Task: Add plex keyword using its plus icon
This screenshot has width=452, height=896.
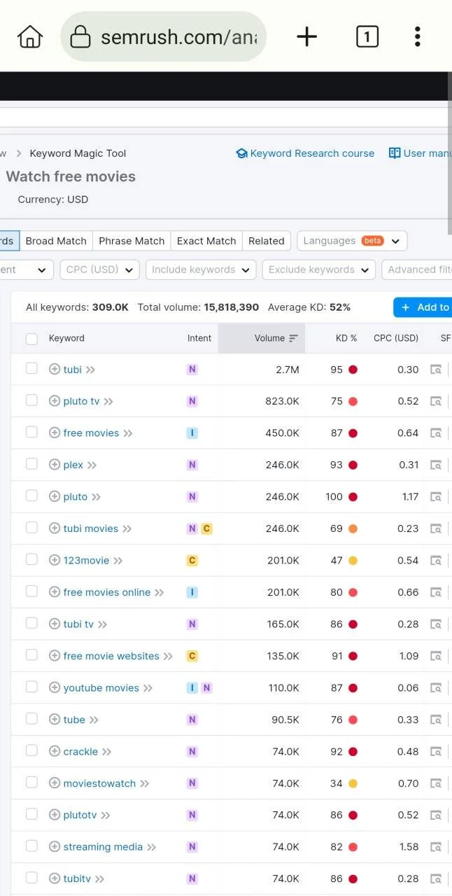Action: click(55, 465)
